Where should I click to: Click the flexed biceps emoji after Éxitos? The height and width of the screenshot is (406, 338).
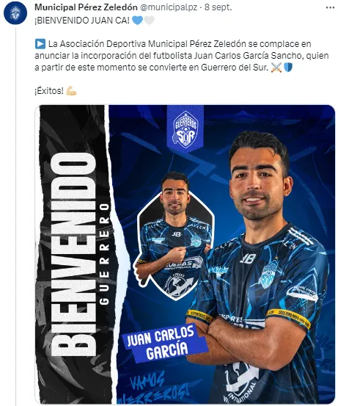(x=71, y=91)
